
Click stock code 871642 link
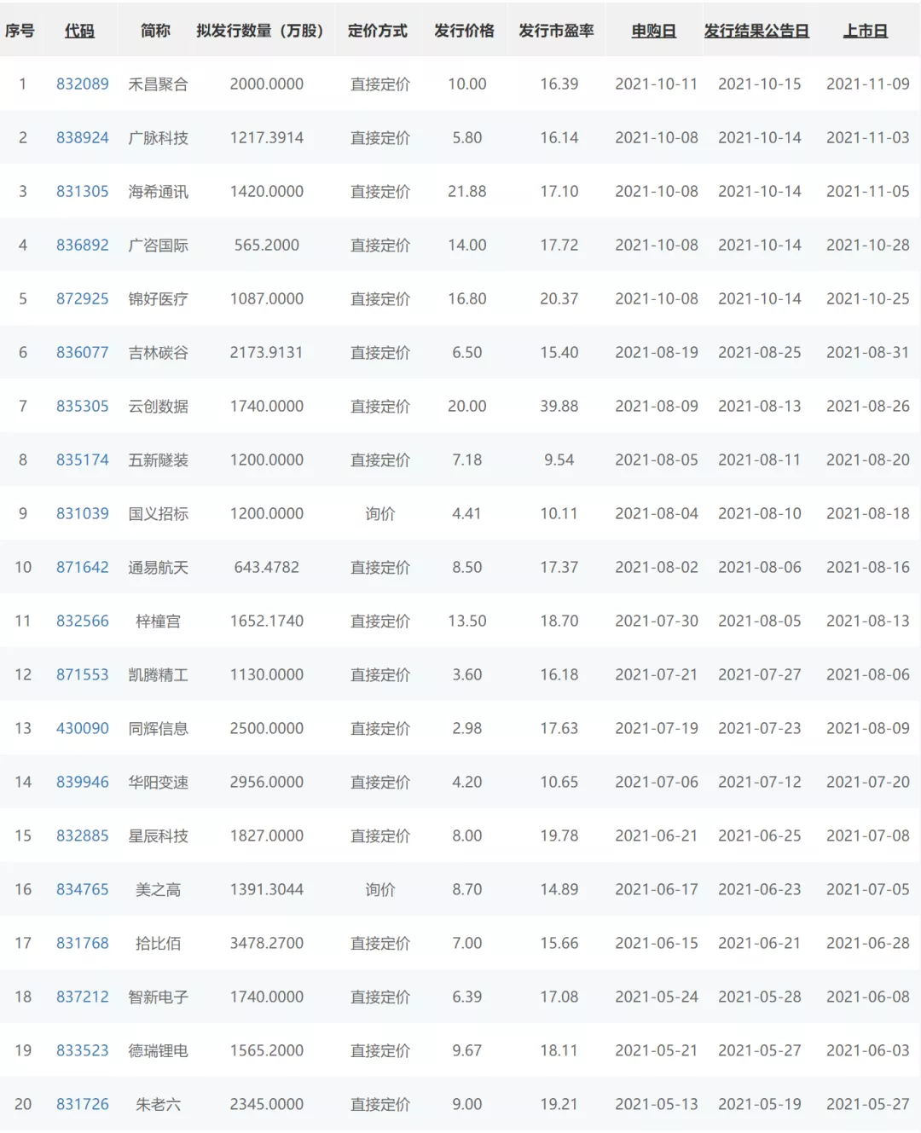pos(83,568)
